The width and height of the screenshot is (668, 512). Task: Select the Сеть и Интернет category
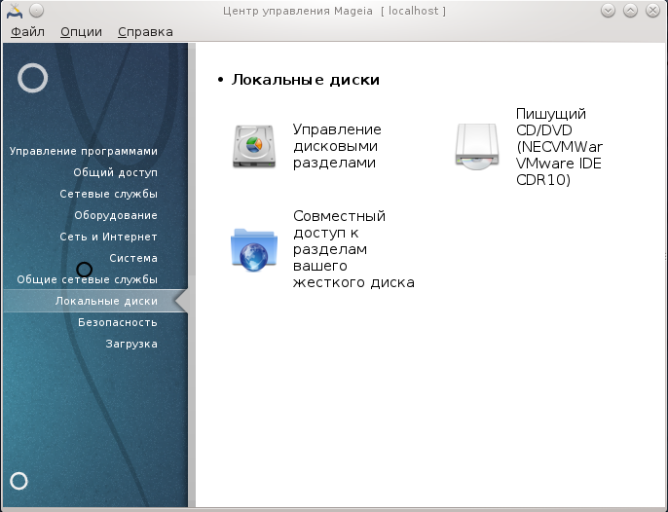(109, 237)
